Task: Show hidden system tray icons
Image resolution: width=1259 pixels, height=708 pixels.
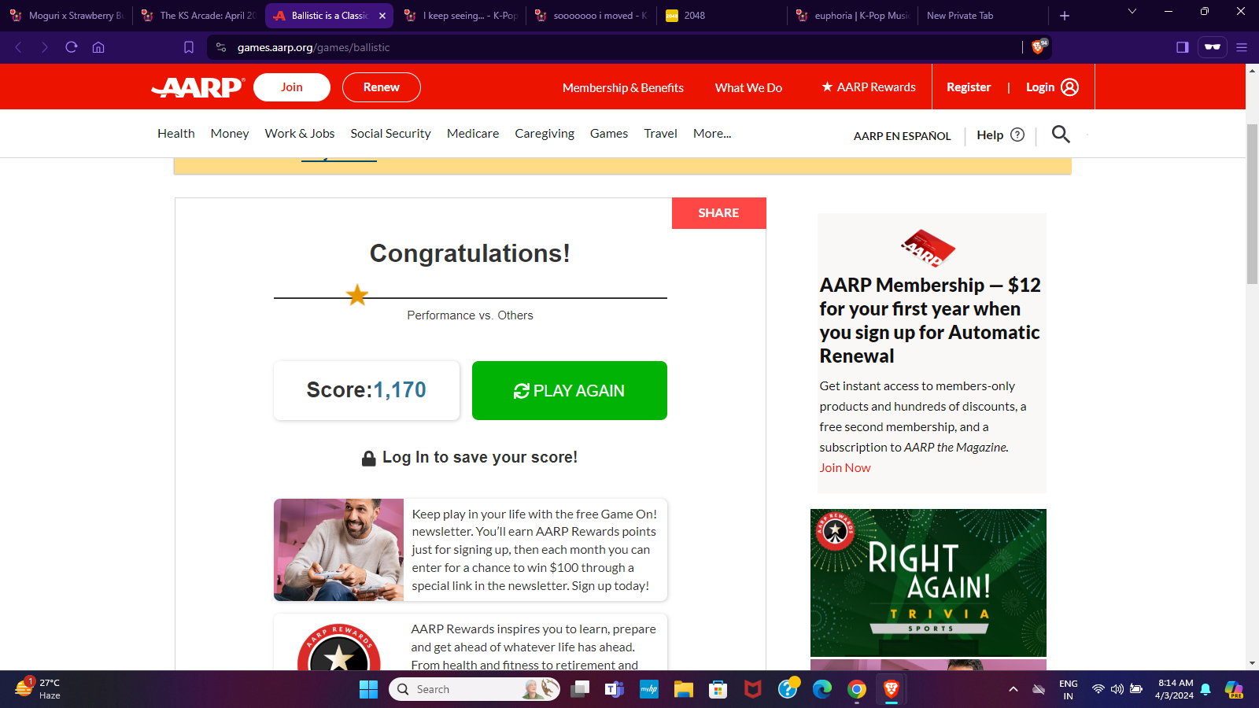Action: (1013, 689)
